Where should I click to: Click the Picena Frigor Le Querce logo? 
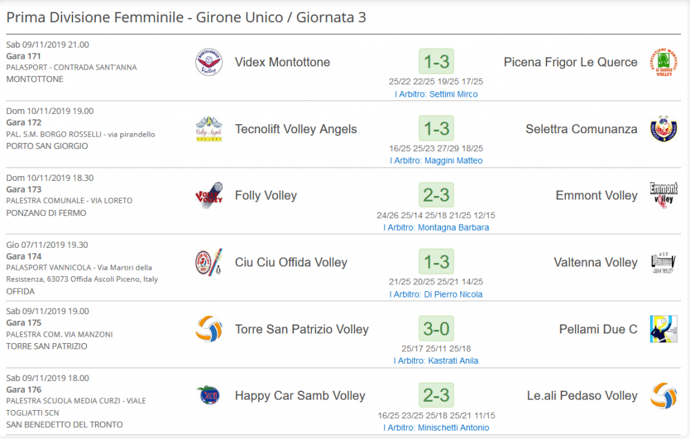(664, 62)
